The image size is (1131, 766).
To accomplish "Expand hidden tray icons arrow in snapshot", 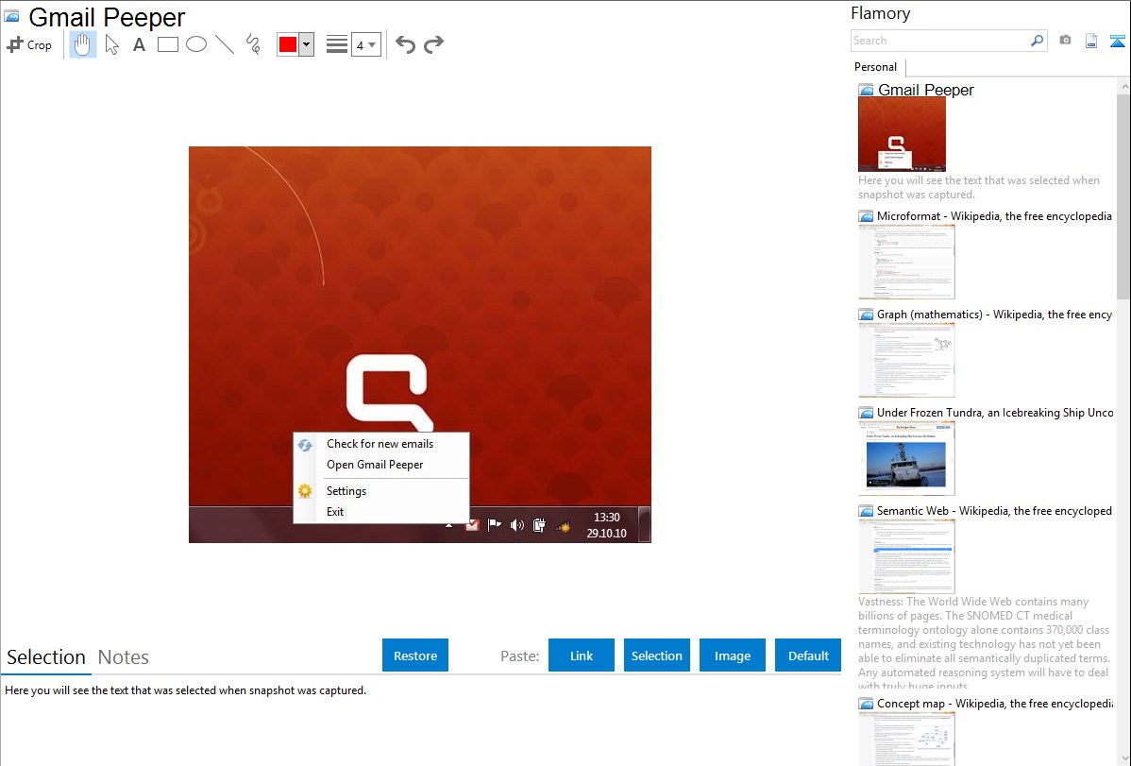I will tap(448, 525).
